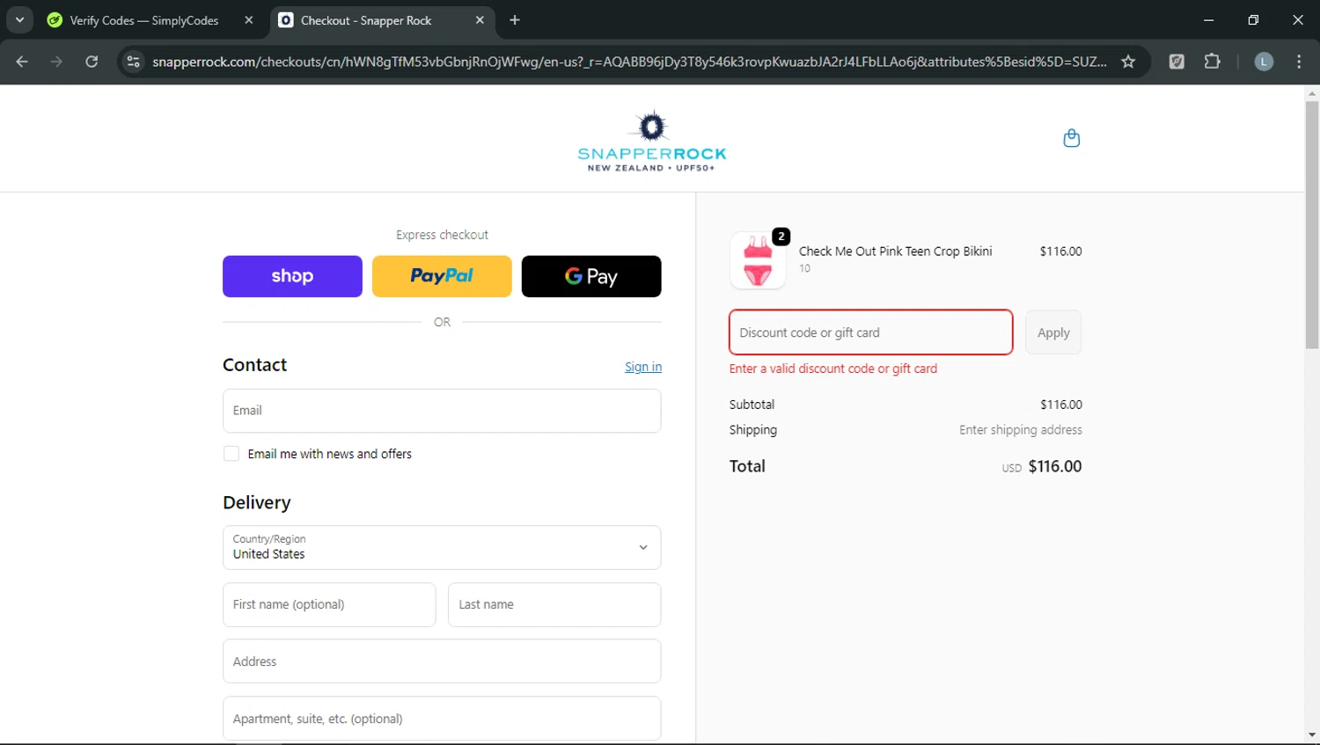
Task: Click Check Me Out Pink Teen Crop Bikini text
Action: [895, 252]
